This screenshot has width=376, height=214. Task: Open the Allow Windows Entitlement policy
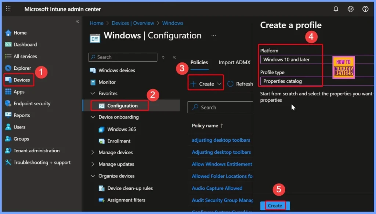222,164
